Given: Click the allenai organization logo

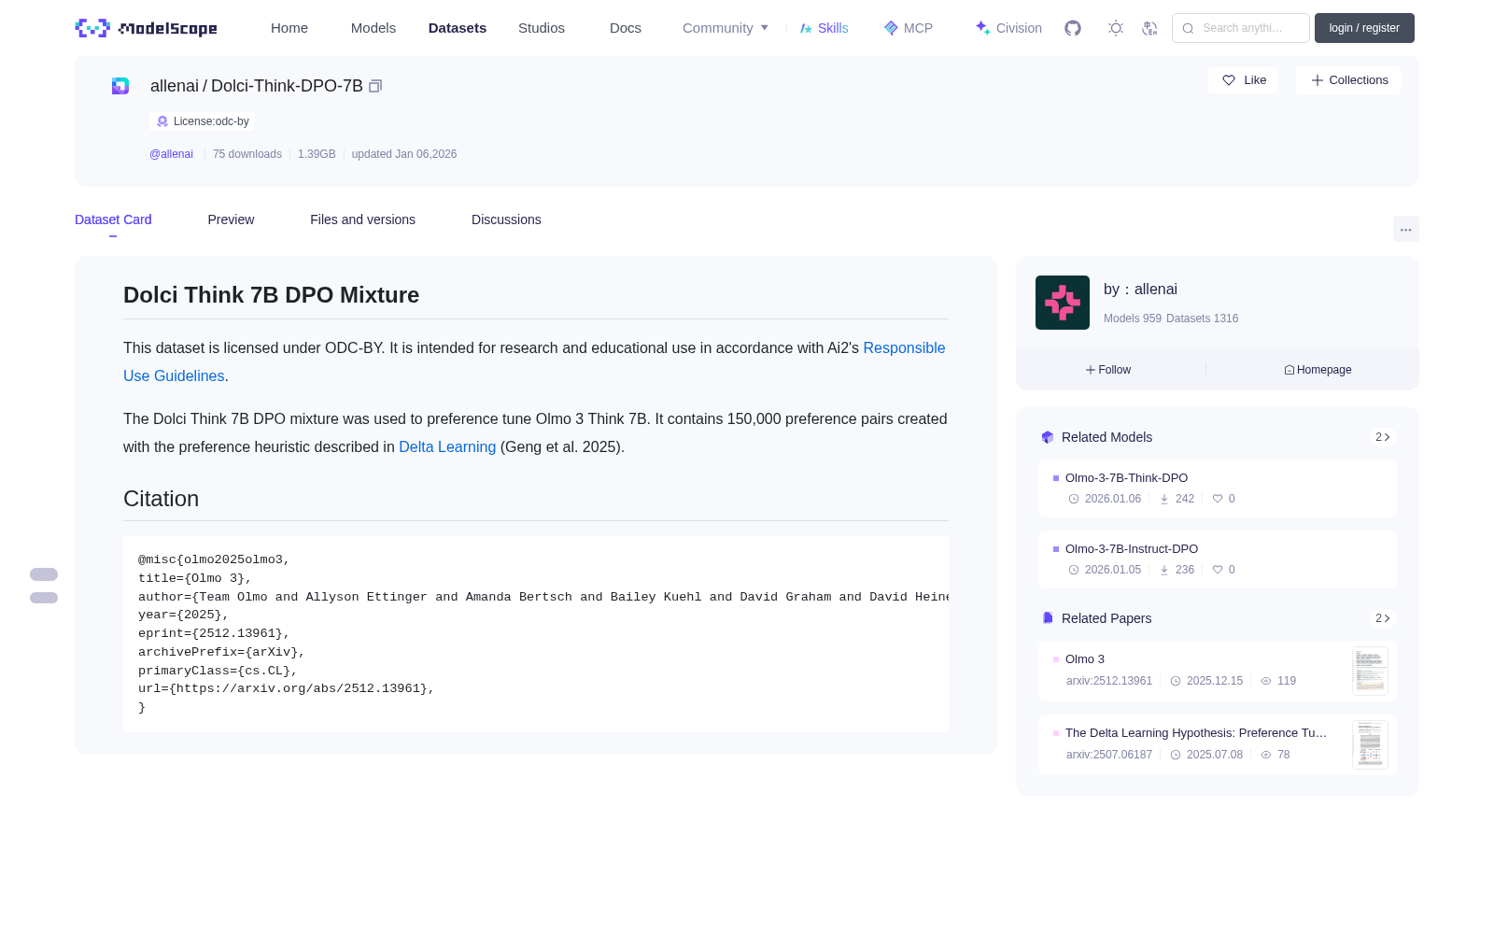Looking at the screenshot, I should click(x=1063, y=303).
